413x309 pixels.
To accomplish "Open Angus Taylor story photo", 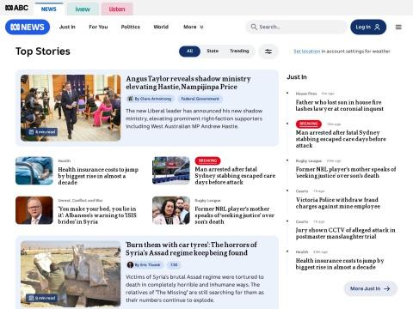I will click(x=71, y=108).
